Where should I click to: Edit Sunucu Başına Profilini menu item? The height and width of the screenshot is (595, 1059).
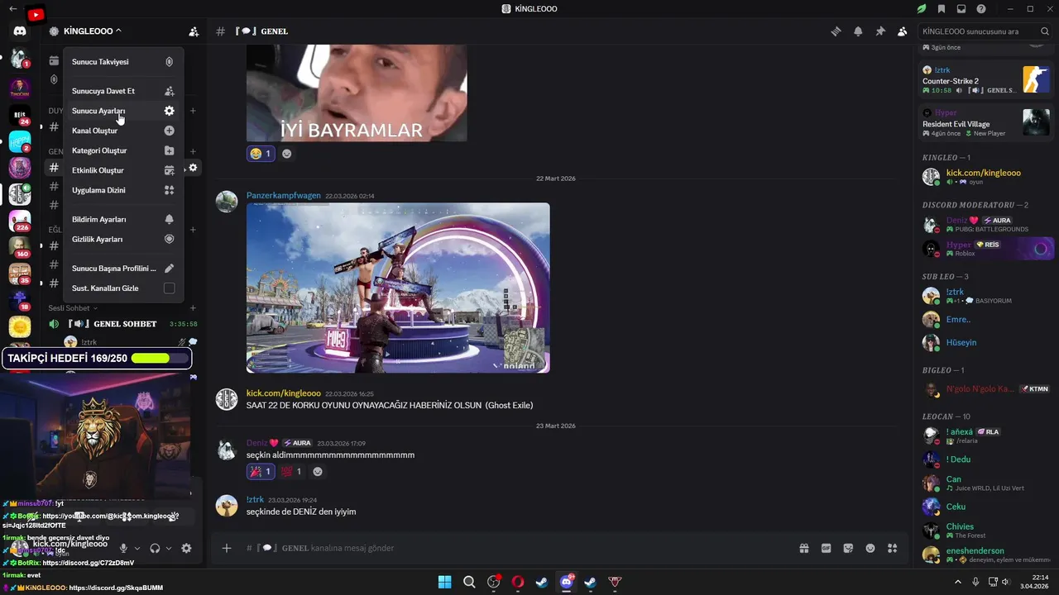click(123, 269)
